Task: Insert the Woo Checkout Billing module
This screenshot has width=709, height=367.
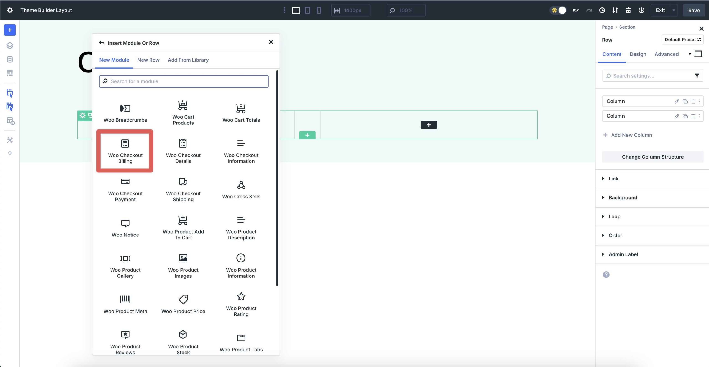Action: point(125,151)
